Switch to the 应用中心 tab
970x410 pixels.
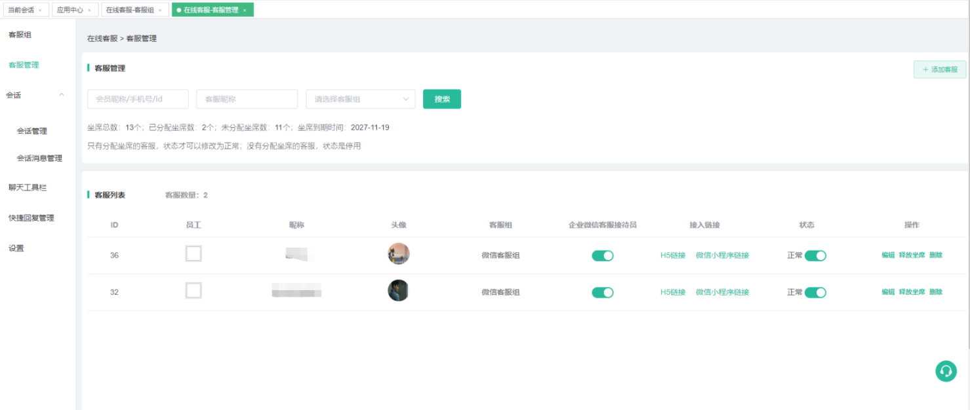click(x=70, y=10)
